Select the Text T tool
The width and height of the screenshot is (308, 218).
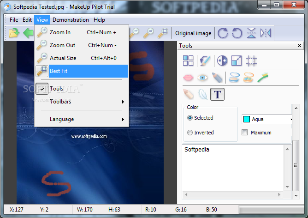pos(217,94)
